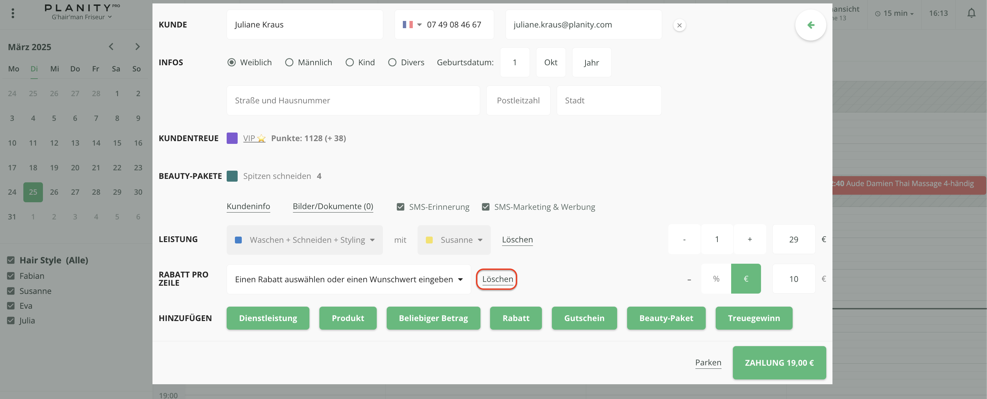Open the Rabatt auswählen dropdown
Image resolution: width=987 pixels, height=399 pixels.
point(348,280)
